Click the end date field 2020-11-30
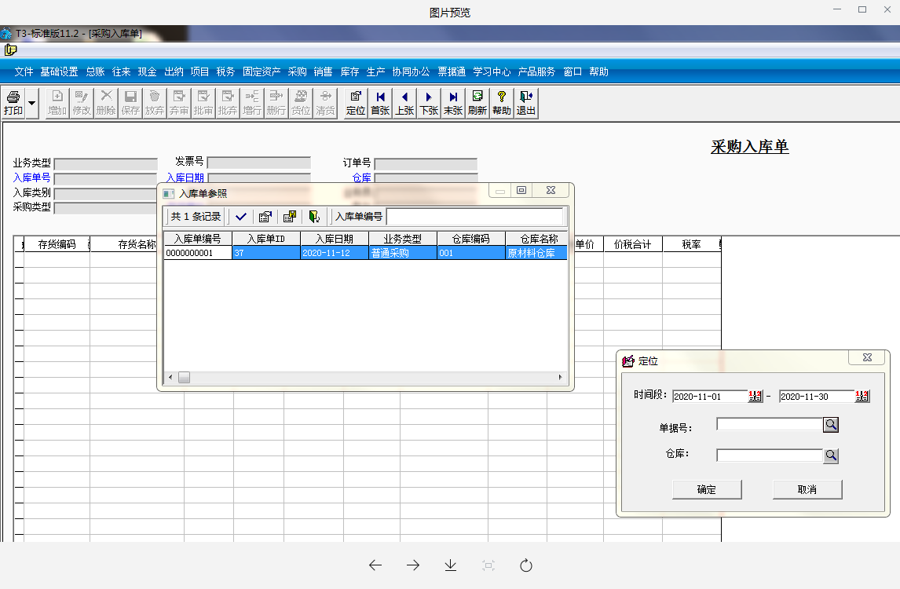 (818, 396)
